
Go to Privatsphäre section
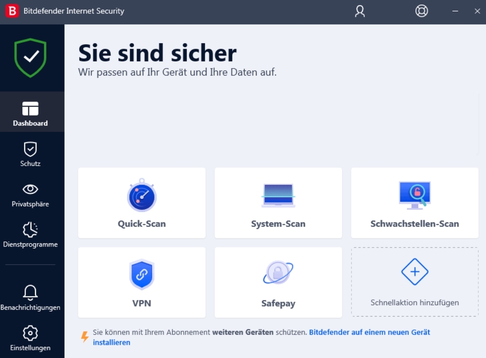coord(30,195)
